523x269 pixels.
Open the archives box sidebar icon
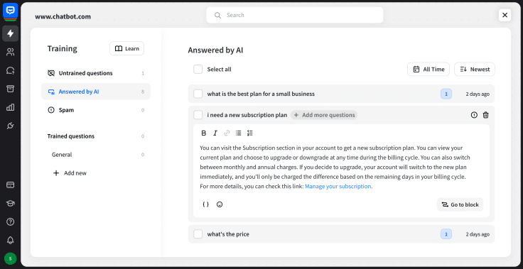(x=11, y=89)
